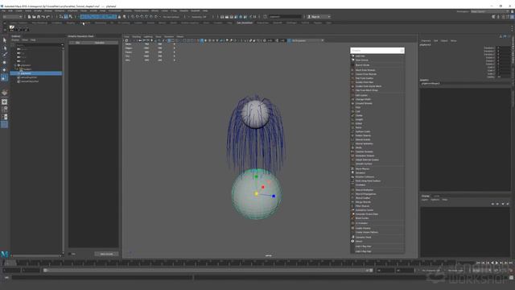This screenshot has height=290, width=515.
Task: Select by component type mode icon
Action: point(71,16)
